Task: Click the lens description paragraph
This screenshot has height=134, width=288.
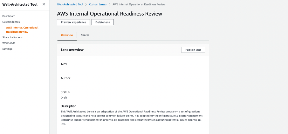Action: pyautogui.click(x=132, y=118)
